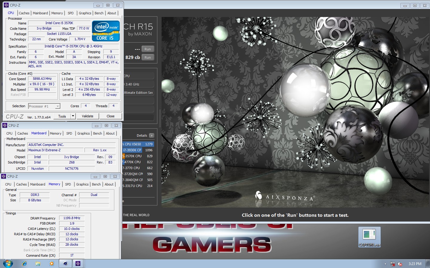Click network status tray icon
The height and width of the screenshot is (268, 430).
393,264
